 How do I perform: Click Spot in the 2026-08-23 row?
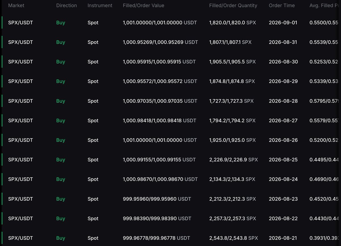93,199
